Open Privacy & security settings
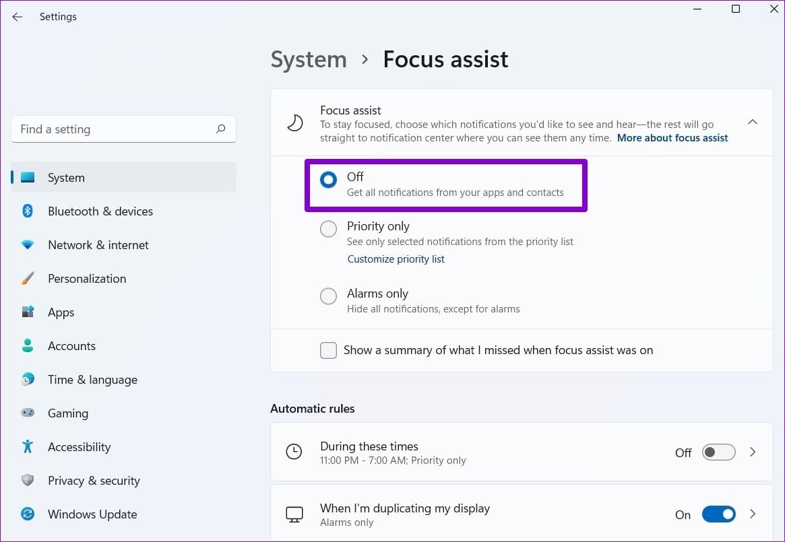The height and width of the screenshot is (542, 785). click(x=94, y=481)
